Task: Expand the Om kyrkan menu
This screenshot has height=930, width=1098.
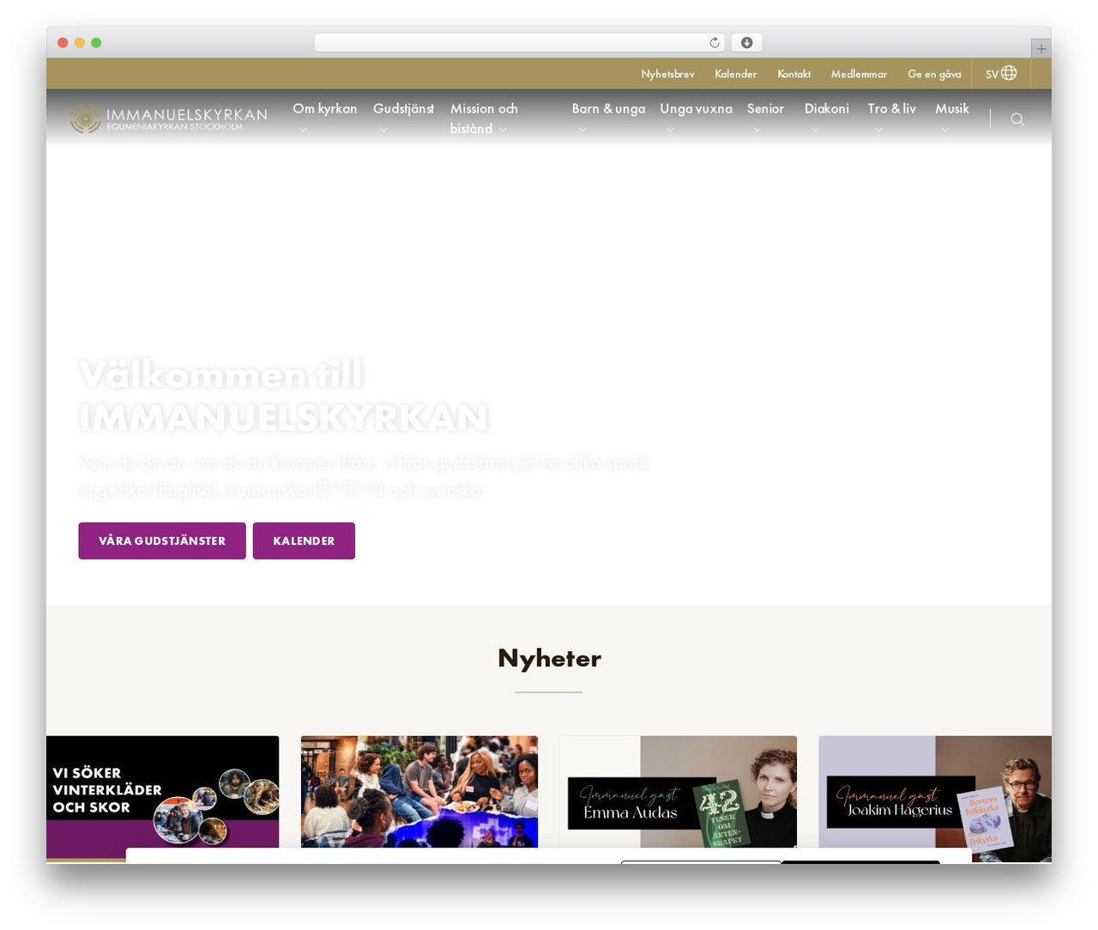Action: tap(324, 118)
